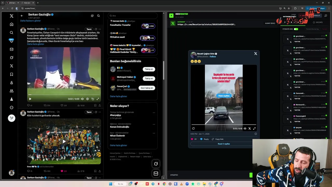Compose a new post with round button
This screenshot has width=332, height=187.
11,118
